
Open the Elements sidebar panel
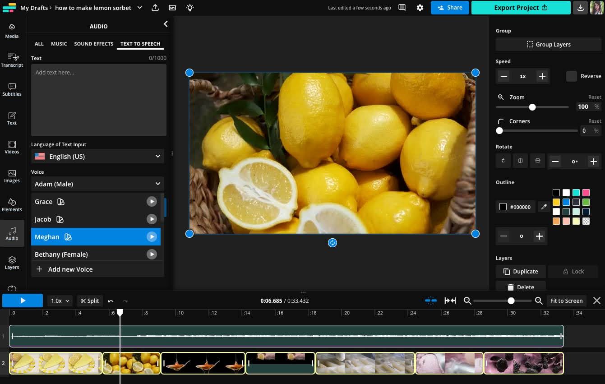12,205
